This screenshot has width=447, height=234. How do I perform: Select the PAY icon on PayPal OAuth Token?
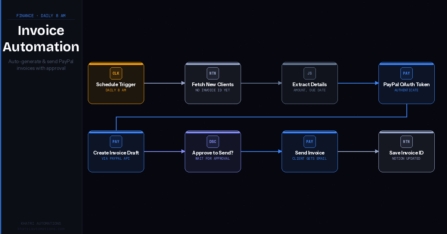(406, 73)
